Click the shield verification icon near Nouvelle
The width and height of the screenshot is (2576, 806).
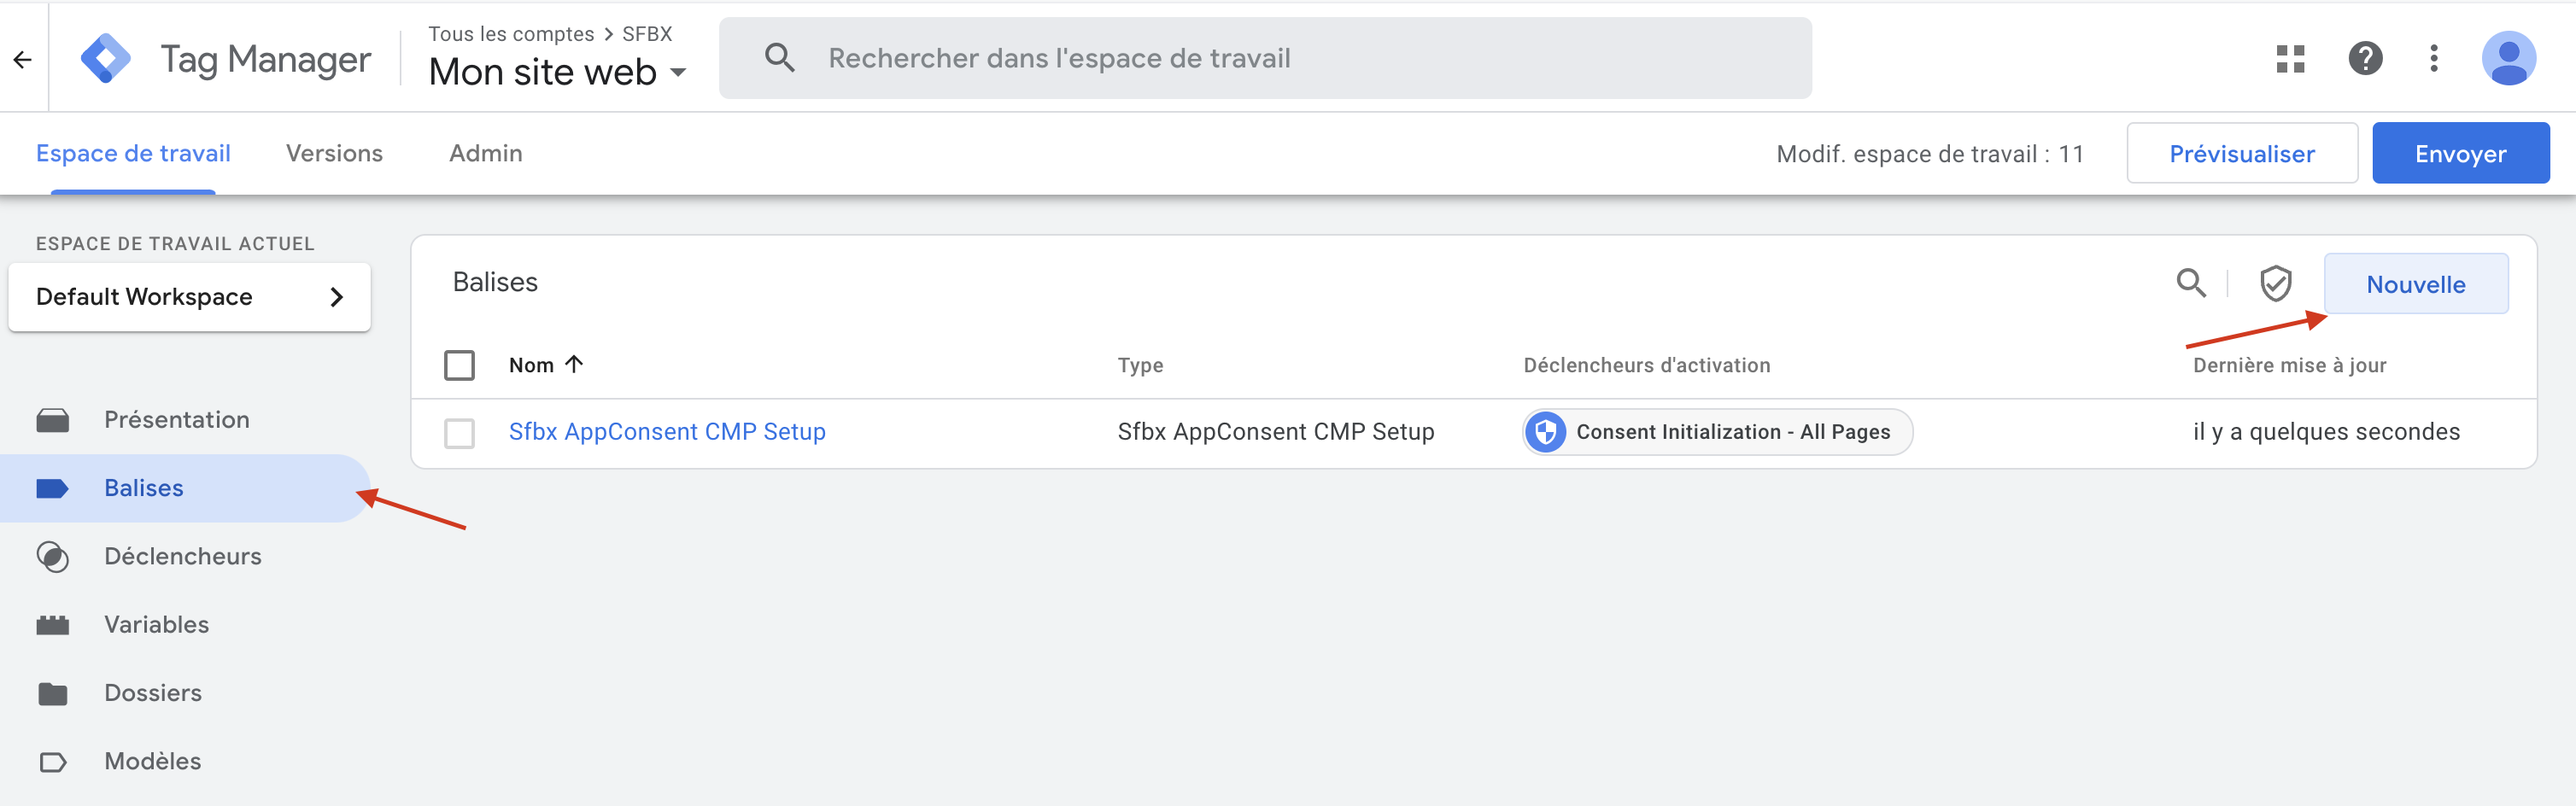2276,283
